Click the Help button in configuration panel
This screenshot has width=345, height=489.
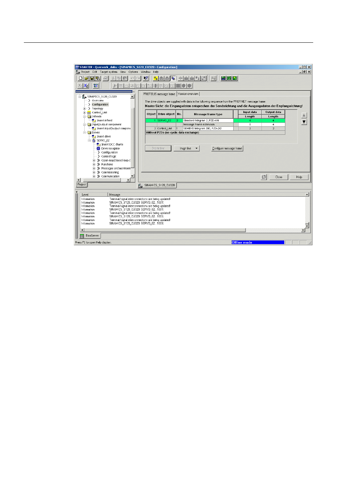(299, 177)
